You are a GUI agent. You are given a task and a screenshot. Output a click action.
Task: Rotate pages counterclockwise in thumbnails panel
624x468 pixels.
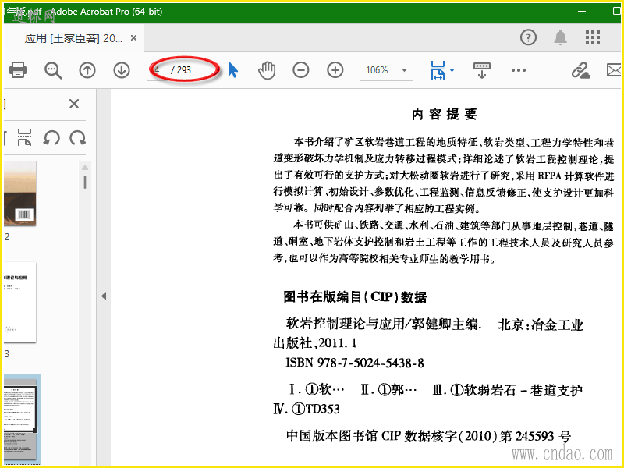tap(51, 138)
